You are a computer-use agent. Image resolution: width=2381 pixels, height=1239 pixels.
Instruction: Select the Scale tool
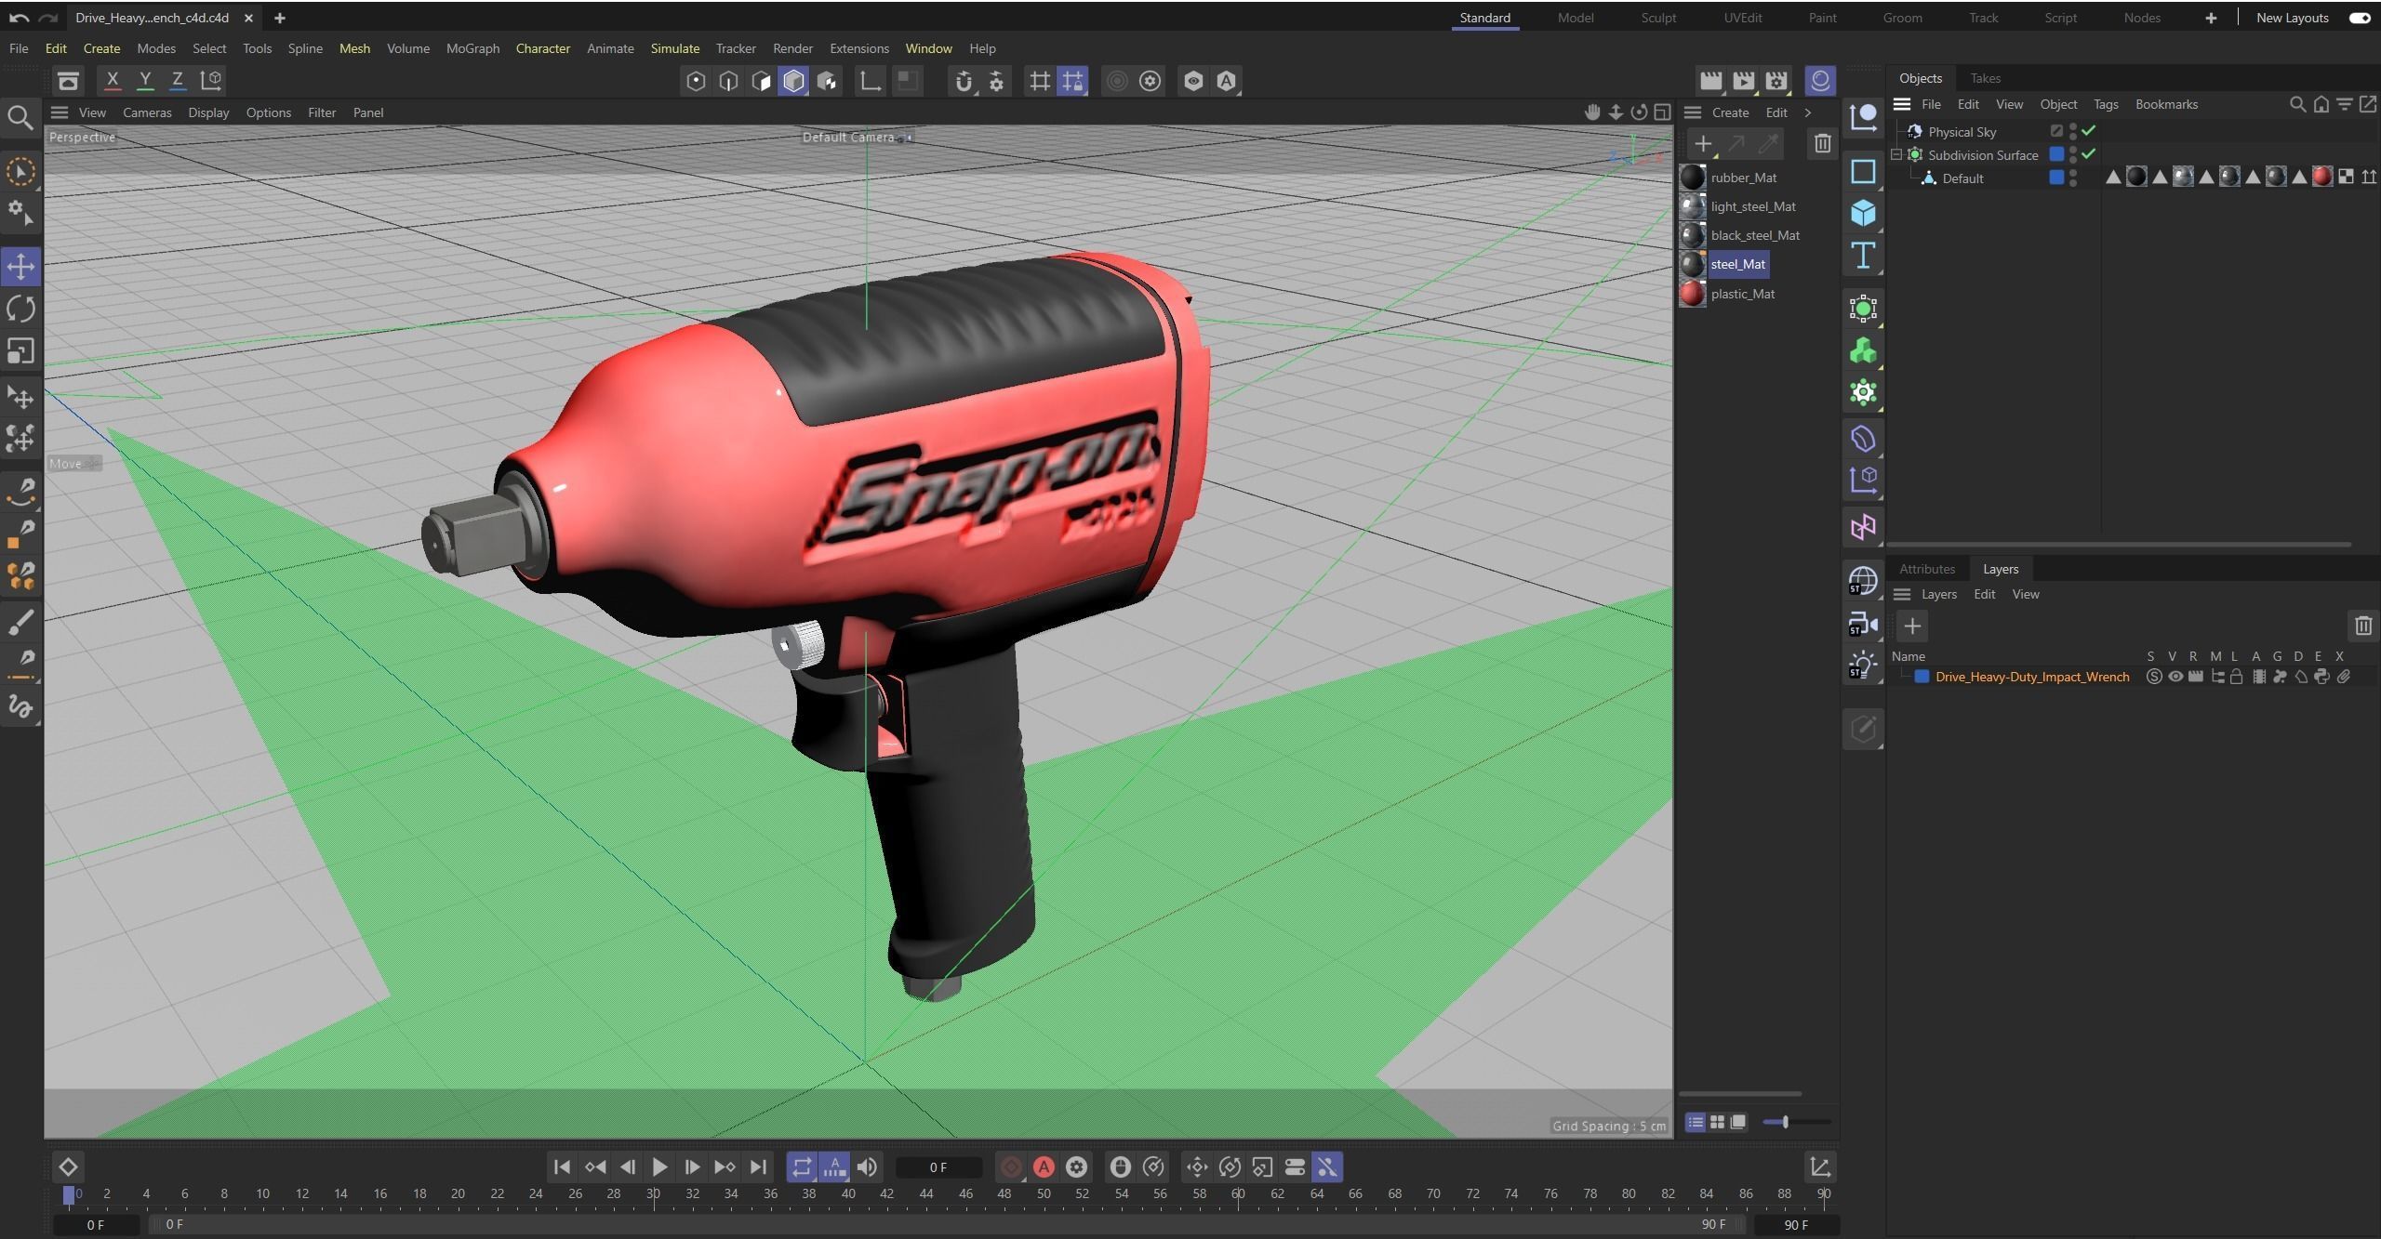pos(20,351)
